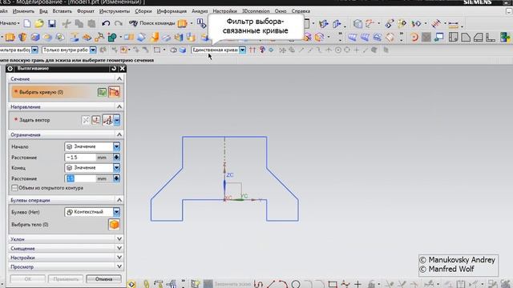Click the wireframe box view icon

tap(357, 23)
